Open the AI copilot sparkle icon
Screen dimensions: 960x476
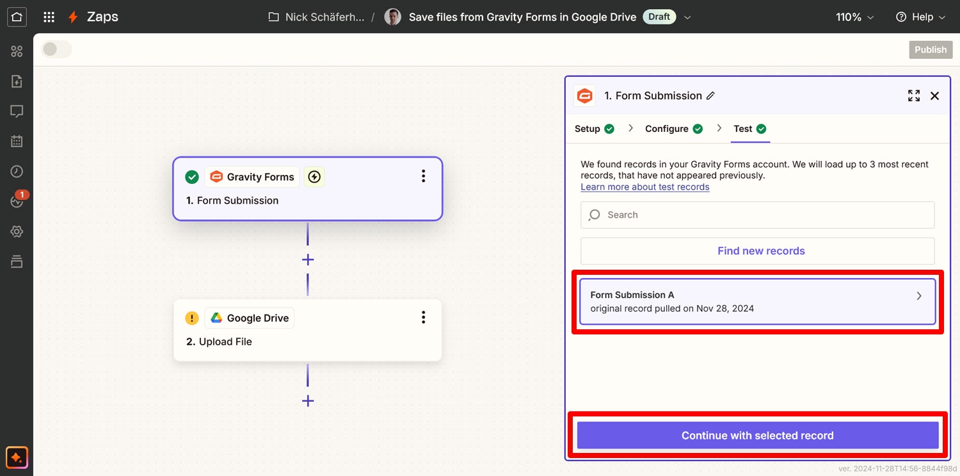(x=17, y=458)
